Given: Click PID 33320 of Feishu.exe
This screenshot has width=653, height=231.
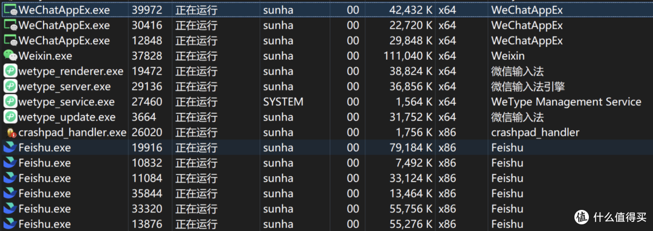Looking at the screenshot, I should pyautogui.click(x=146, y=209).
